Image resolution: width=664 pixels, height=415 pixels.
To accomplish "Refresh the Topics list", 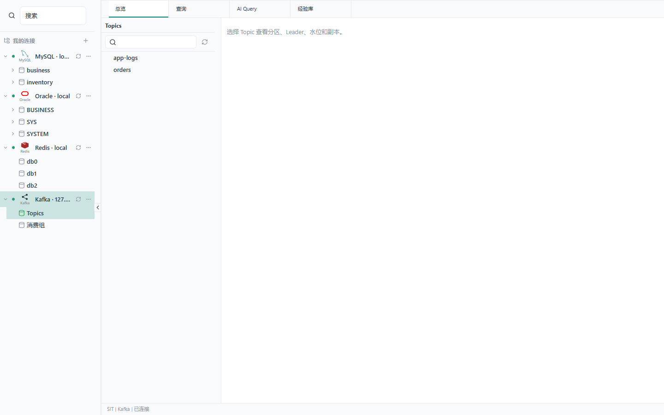I will [205, 42].
